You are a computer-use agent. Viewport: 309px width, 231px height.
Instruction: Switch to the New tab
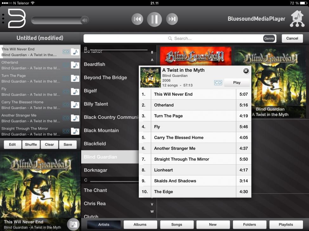213,224
